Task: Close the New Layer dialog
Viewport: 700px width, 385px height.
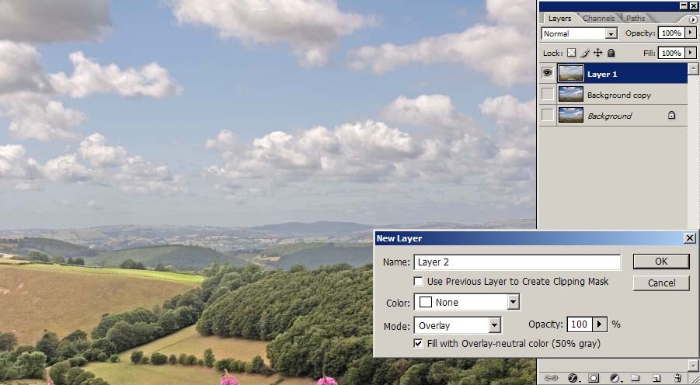Action: (690, 238)
